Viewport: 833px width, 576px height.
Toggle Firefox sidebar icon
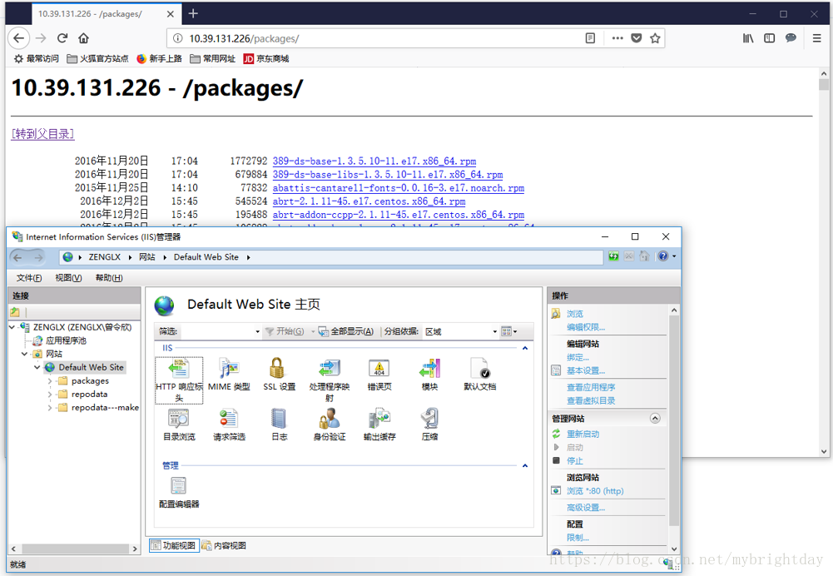click(769, 38)
